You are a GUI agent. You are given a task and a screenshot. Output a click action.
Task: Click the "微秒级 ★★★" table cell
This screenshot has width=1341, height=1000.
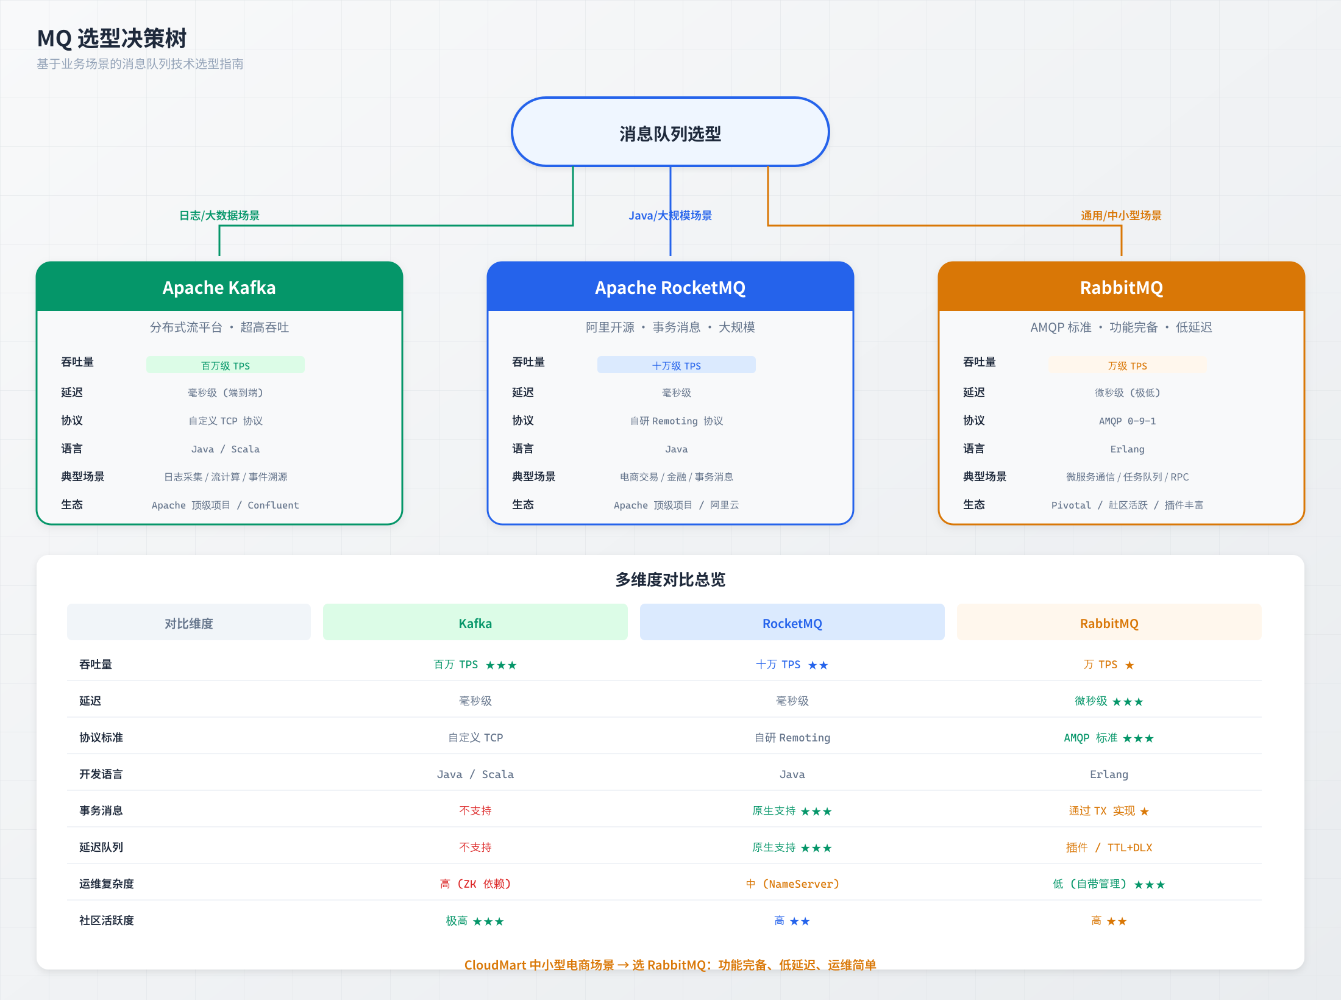pos(1109,701)
